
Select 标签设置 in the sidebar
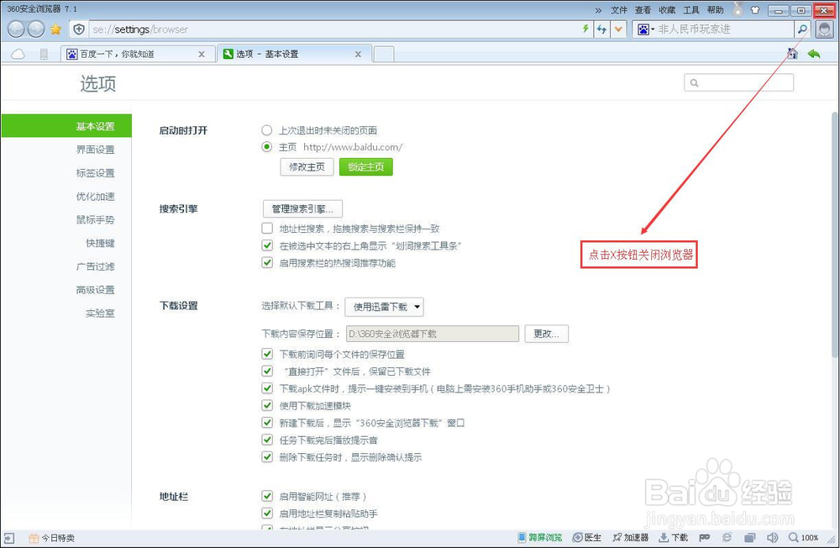(95, 172)
